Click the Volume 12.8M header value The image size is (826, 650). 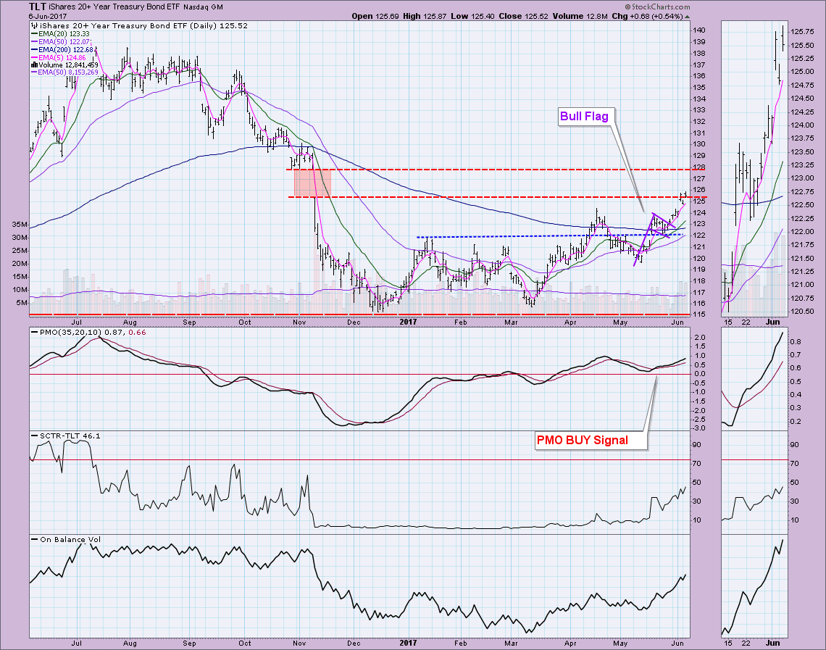(579, 17)
